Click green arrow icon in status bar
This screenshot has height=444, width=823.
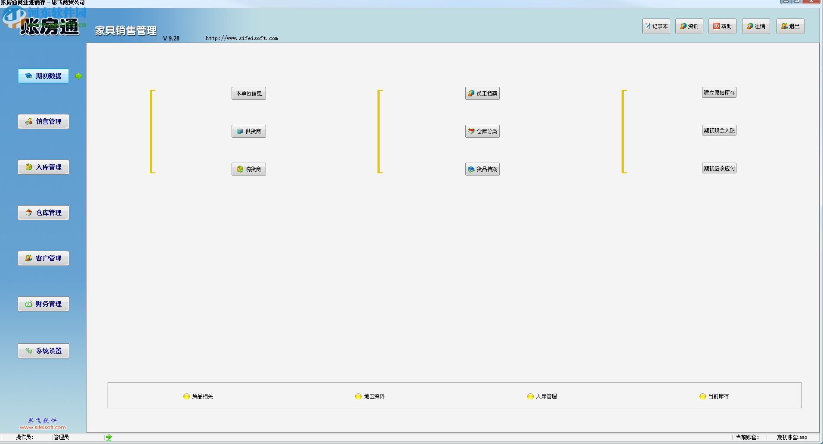point(109,437)
